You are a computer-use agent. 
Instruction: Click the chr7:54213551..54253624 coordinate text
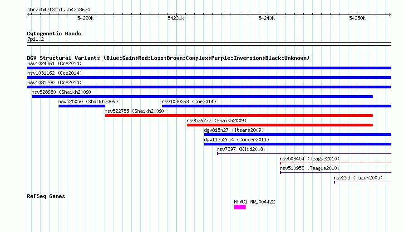point(59,10)
